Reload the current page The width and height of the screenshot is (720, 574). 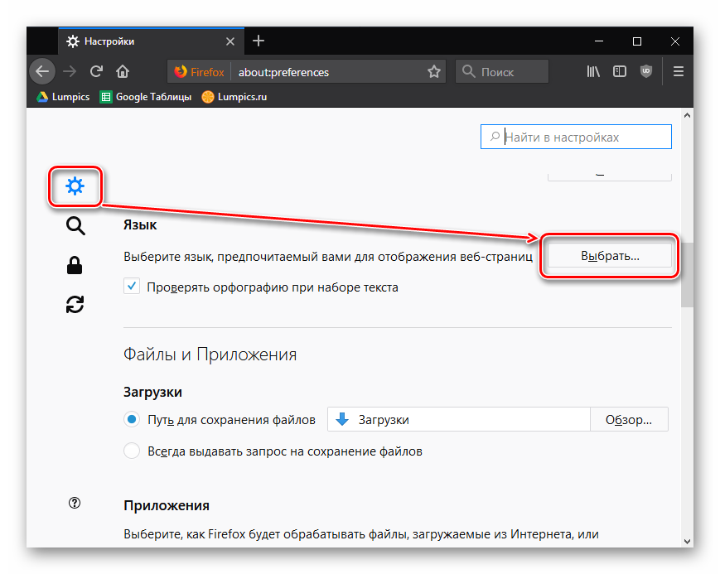point(96,71)
